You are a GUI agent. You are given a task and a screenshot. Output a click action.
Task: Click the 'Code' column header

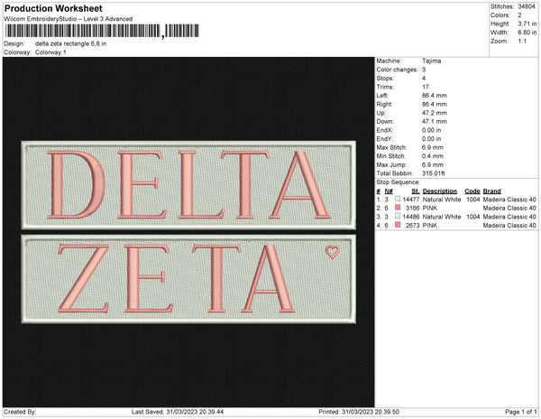click(472, 191)
